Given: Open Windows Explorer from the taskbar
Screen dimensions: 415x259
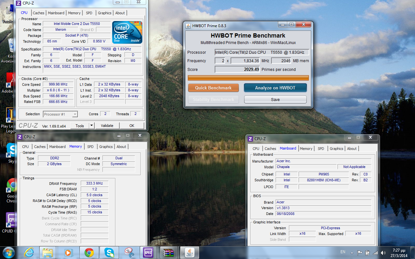Looking at the screenshot, I should (48, 252).
